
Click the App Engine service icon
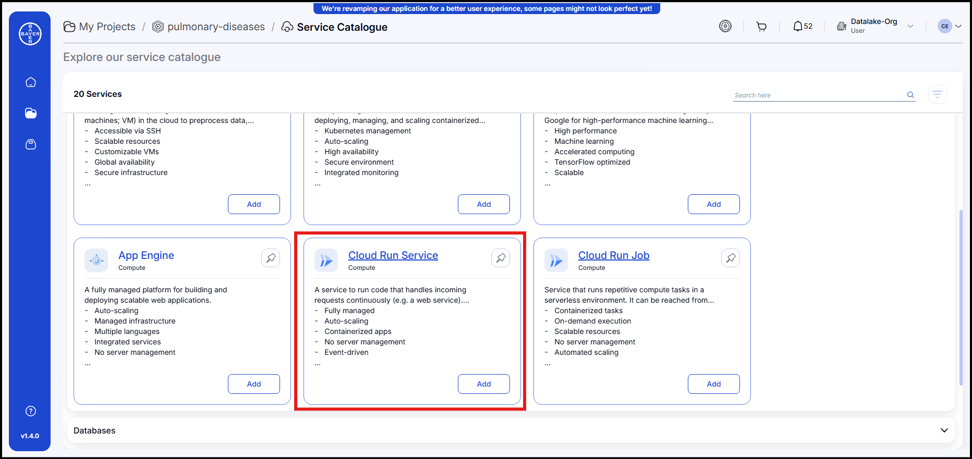pyautogui.click(x=96, y=260)
